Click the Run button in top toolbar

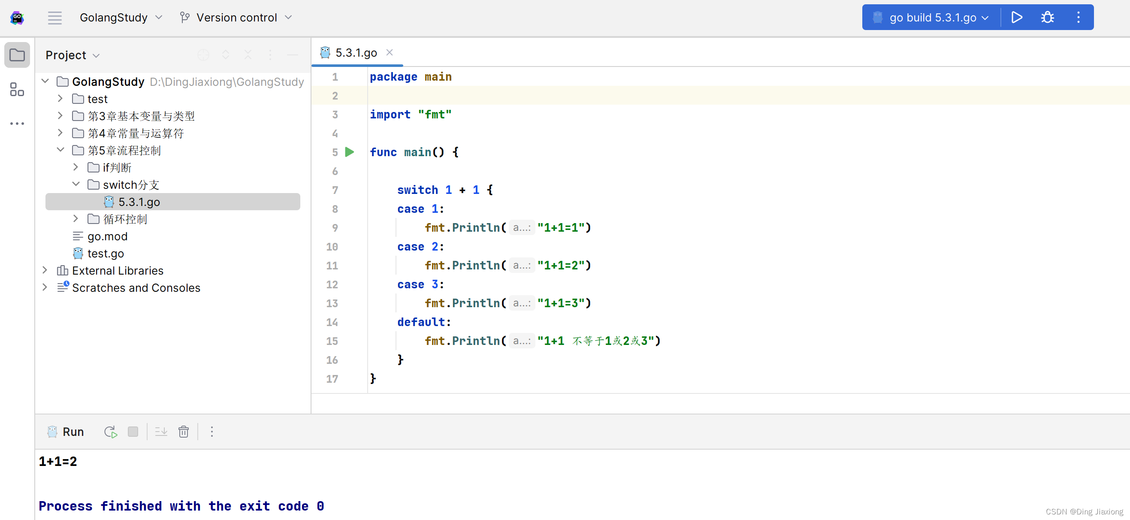click(x=1016, y=18)
